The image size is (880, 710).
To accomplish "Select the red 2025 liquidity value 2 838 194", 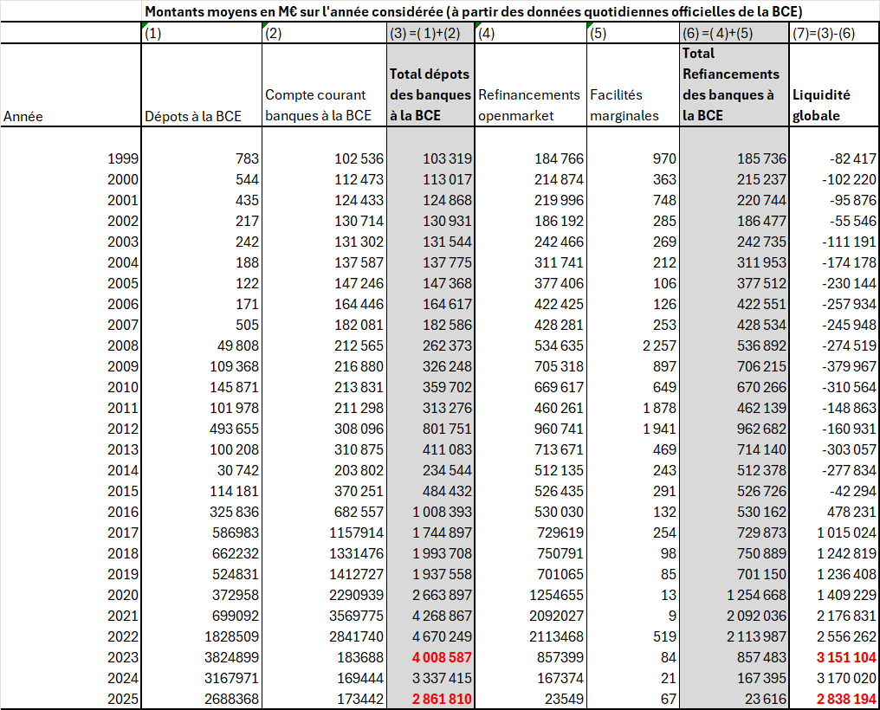I will coord(843,699).
